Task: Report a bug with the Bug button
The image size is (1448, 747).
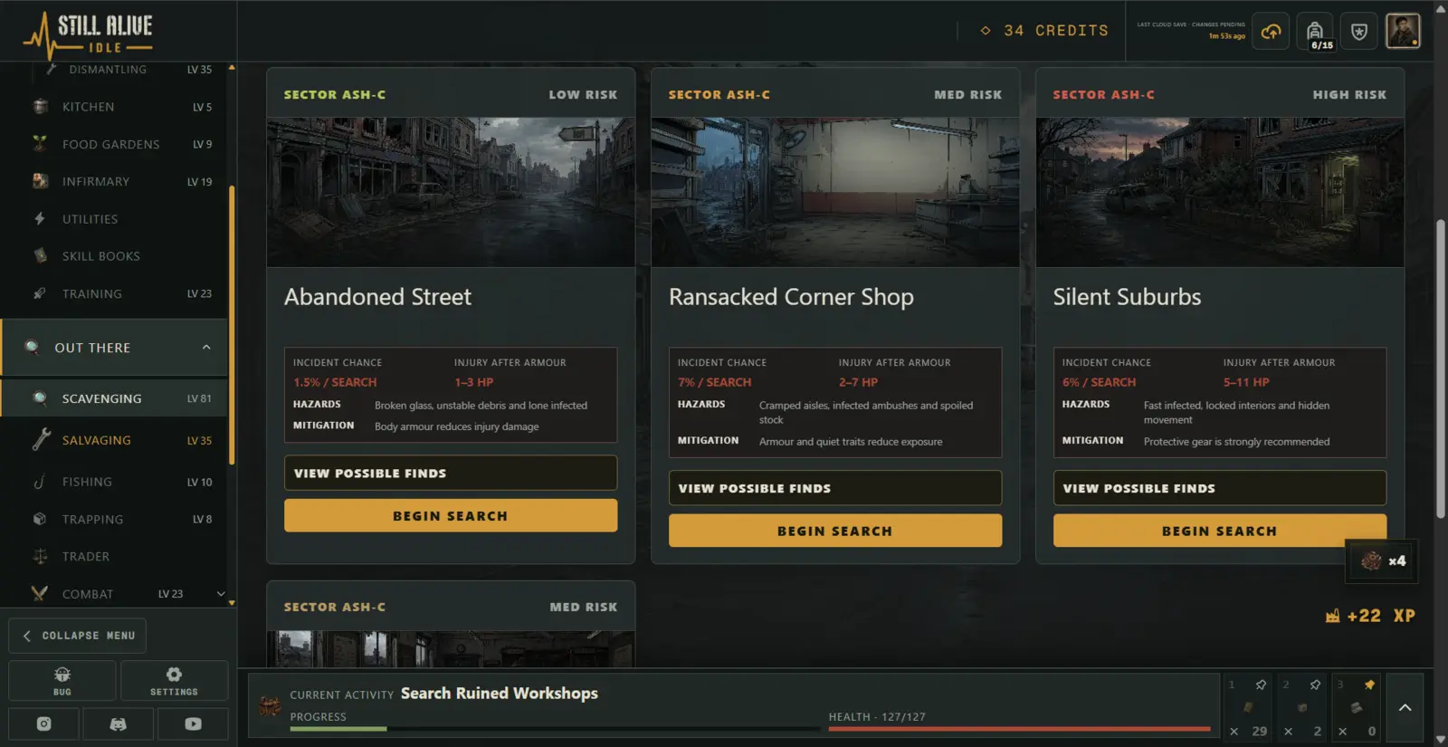Action: coord(62,680)
